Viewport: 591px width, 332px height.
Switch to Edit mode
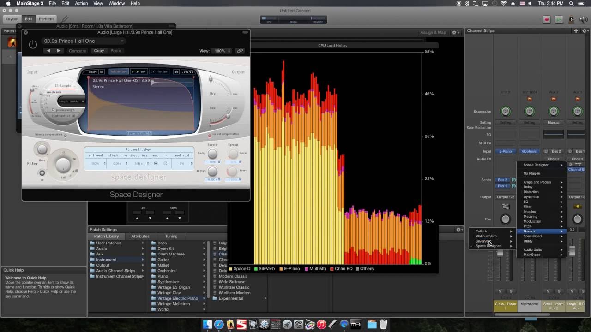pos(29,19)
